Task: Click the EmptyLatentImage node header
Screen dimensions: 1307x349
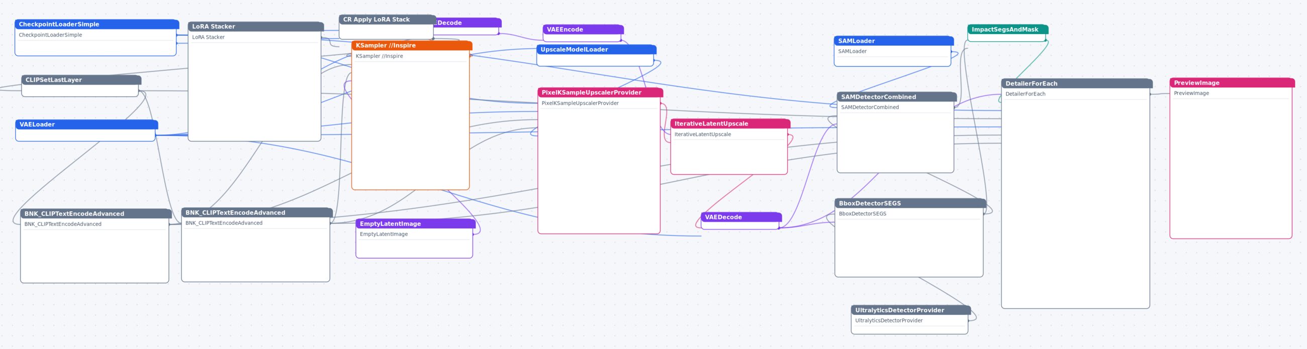Action: (x=416, y=224)
